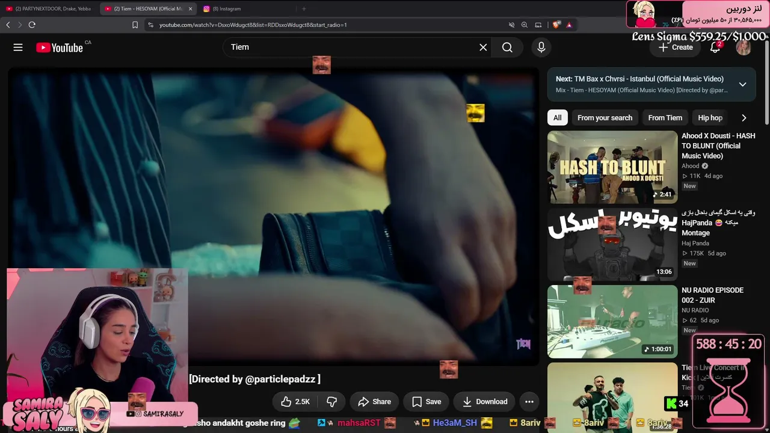Viewport: 770px width, 433px height.
Task: Open the YouTube guide hamburger menu
Action: (x=18, y=48)
